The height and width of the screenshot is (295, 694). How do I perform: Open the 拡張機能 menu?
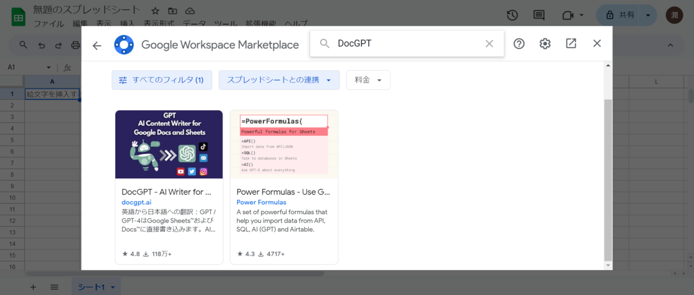[x=260, y=24]
